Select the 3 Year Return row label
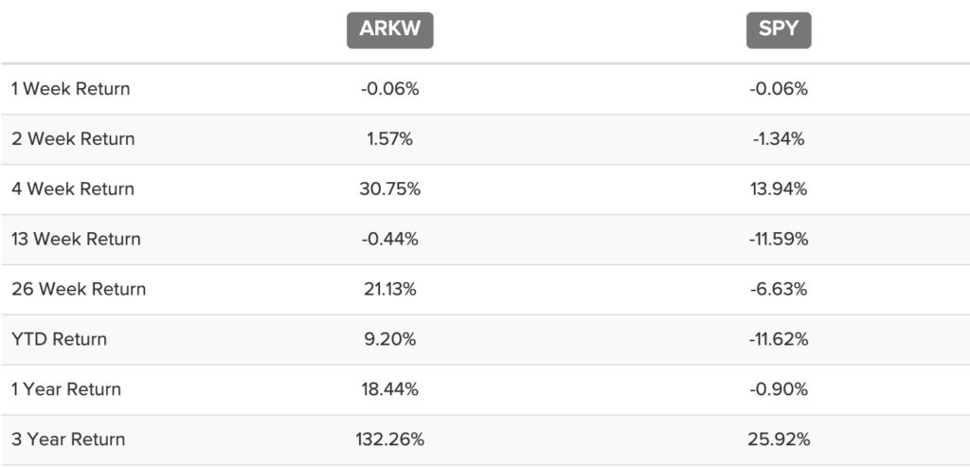The image size is (970, 467). (x=68, y=440)
